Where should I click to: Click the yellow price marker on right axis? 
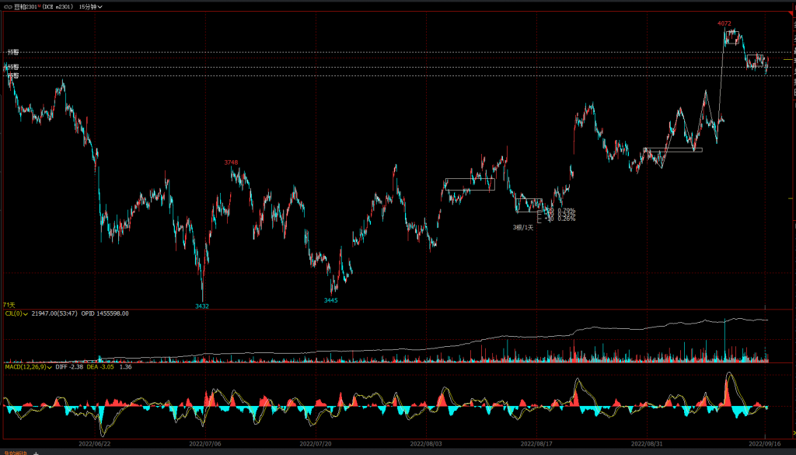pyautogui.click(x=787, y=59)
